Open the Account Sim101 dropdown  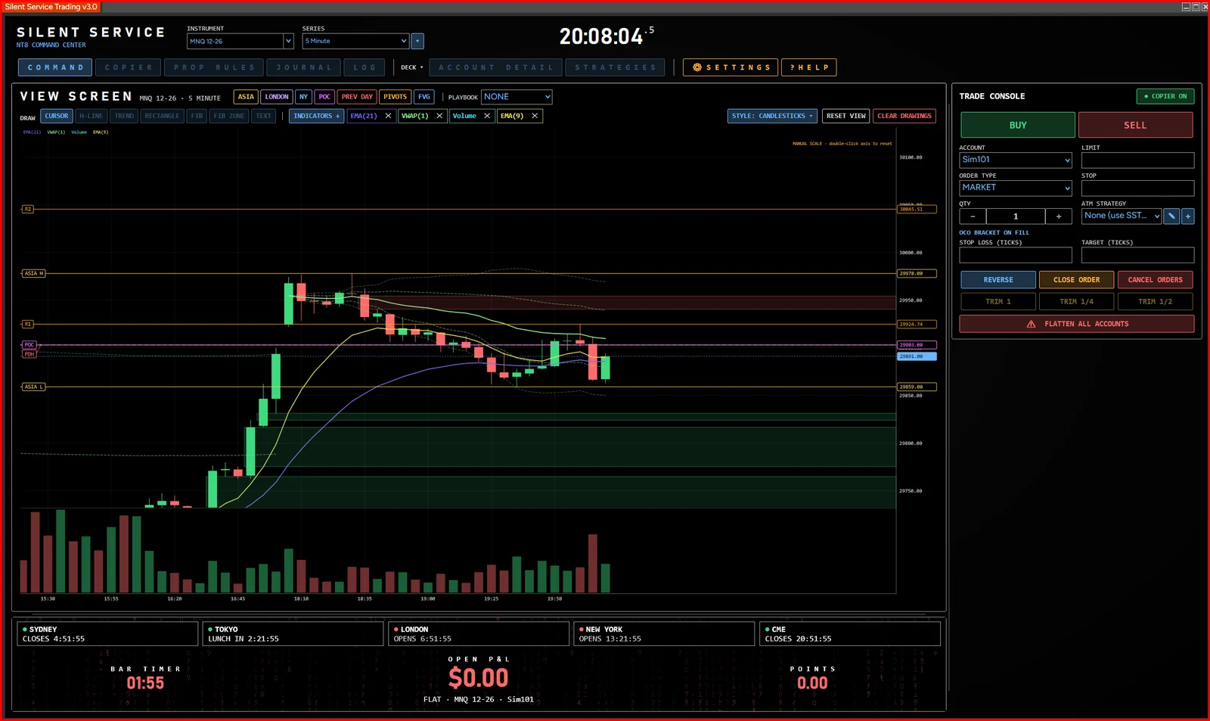coord(1016,160)
